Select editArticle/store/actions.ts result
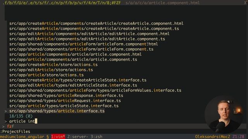The width and height of the screenshot is (248, 139). click(51, 70)
